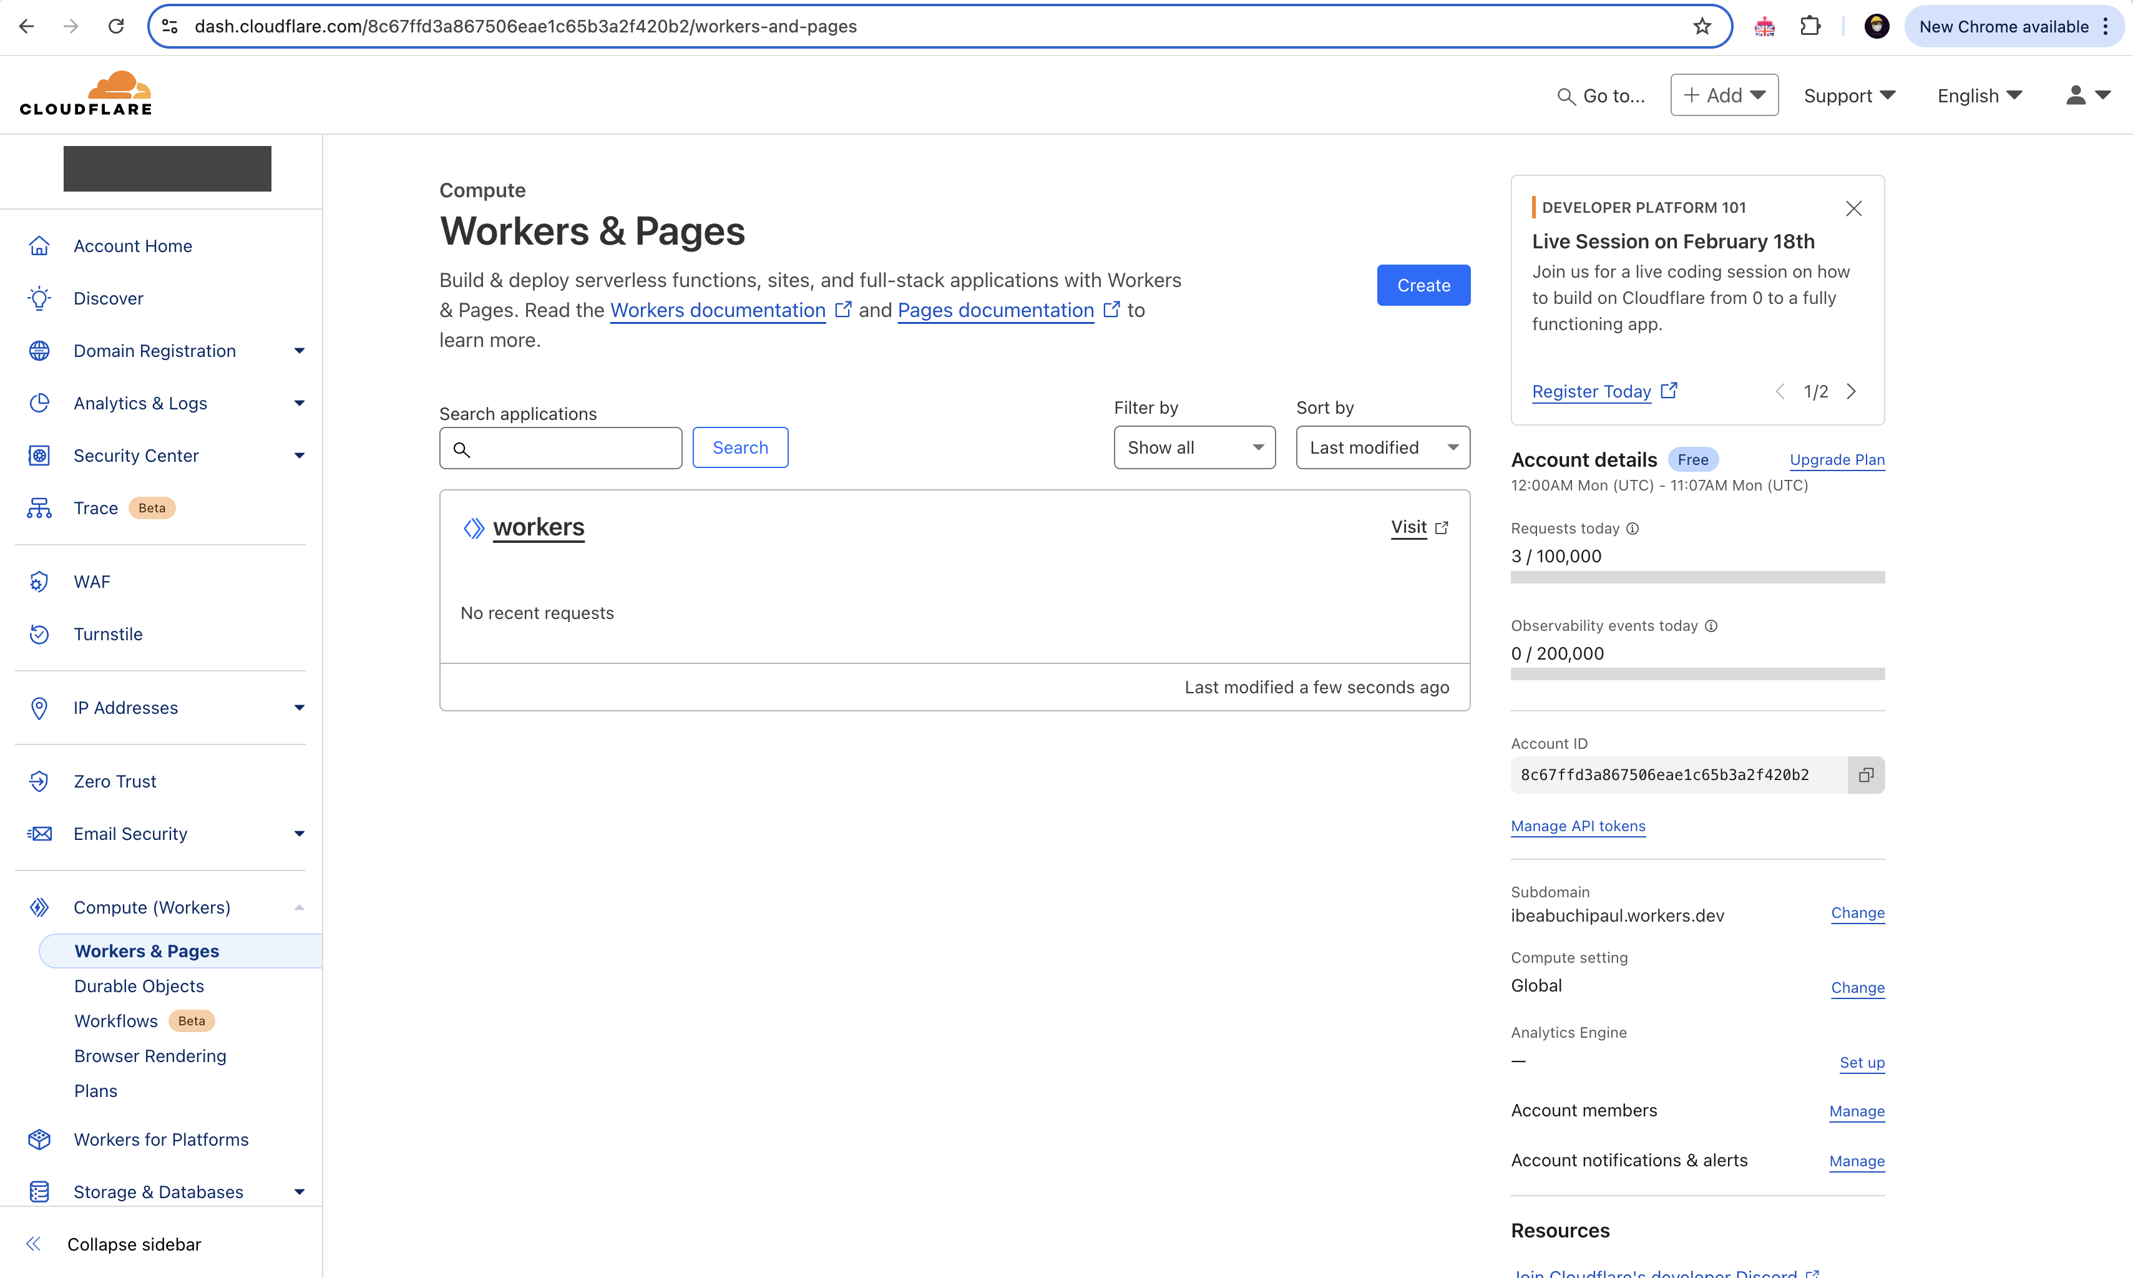Click the Security Center icon

(x=39, y=456)
